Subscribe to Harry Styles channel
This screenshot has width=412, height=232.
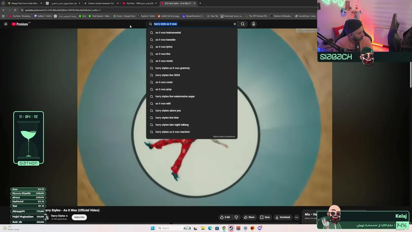coord(79,217)
